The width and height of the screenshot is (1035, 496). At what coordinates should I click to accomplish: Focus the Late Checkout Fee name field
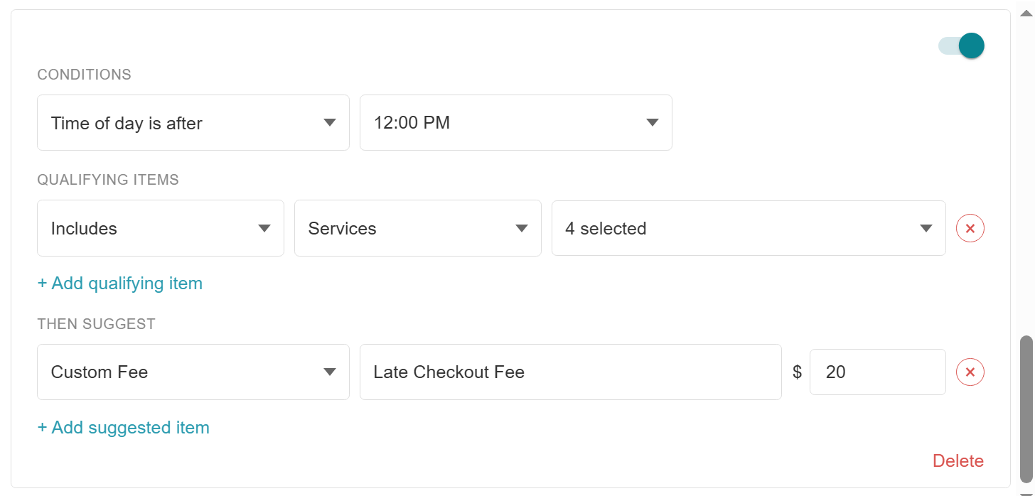coord(571,372)
